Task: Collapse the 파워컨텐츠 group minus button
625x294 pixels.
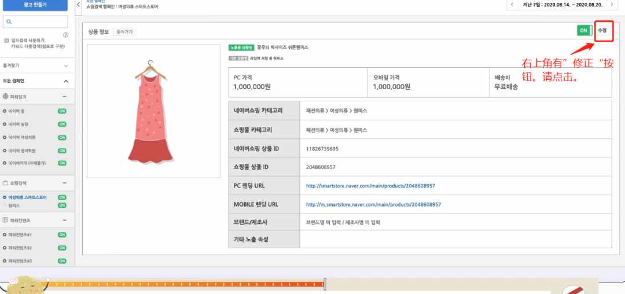Action: pyautogui.click(x=65, y=220)
